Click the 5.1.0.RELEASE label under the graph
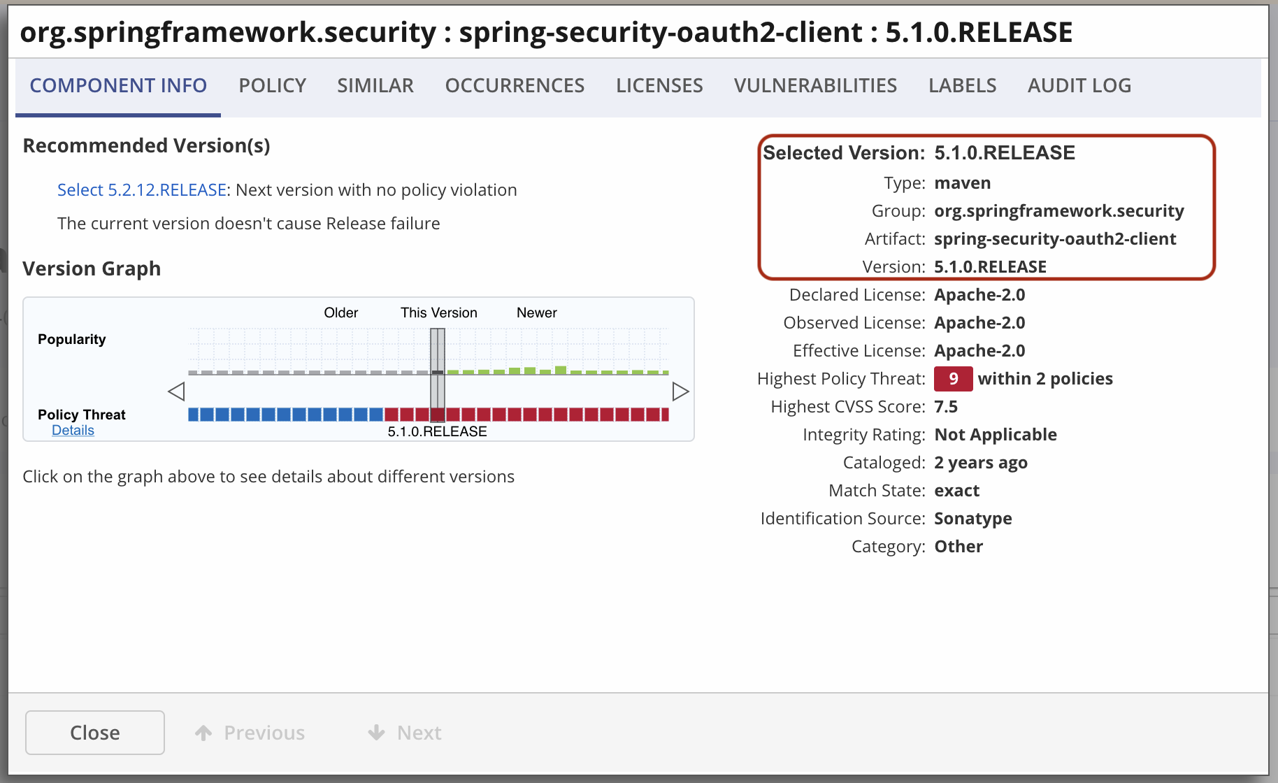The height and width of the screenshot is (783, 1278). [x=438, y=432]
